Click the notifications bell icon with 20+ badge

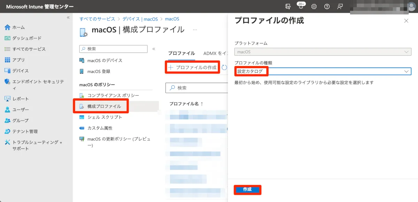click(300, 7)
